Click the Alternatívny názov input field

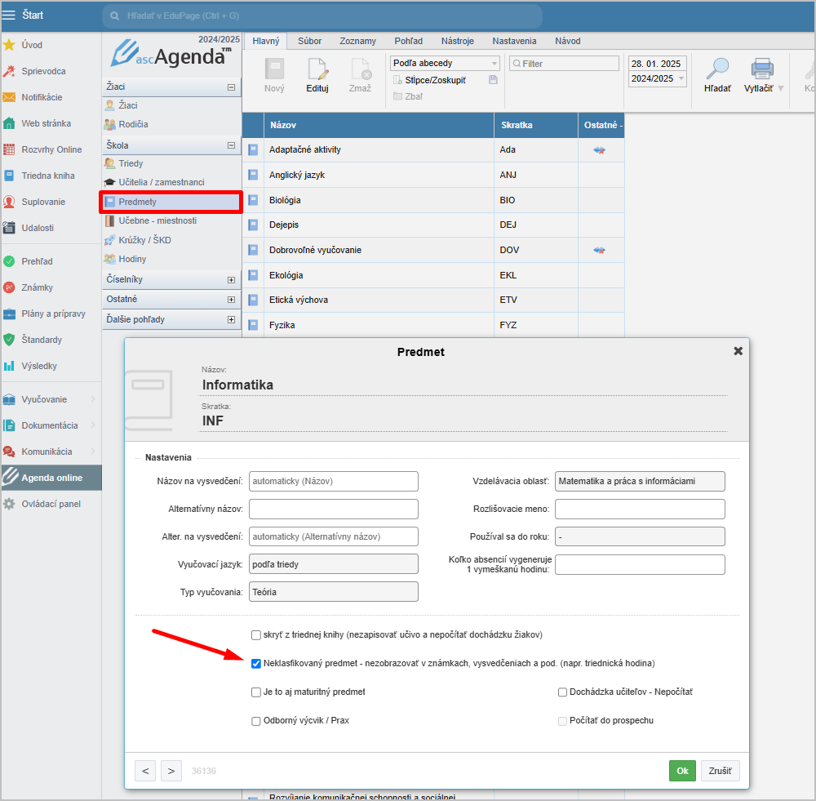click(333, 509)
